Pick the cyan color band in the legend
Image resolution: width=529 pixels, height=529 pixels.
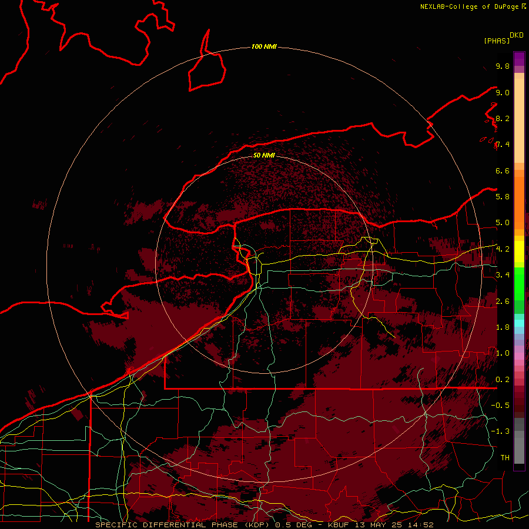point(519,323)
